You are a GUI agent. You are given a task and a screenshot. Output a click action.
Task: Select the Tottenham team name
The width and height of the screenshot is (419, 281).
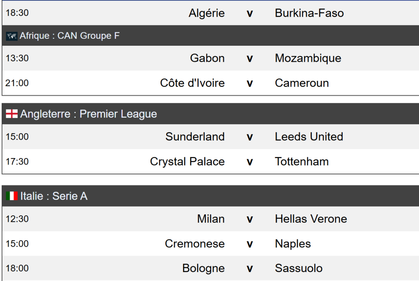coord(302,162)
